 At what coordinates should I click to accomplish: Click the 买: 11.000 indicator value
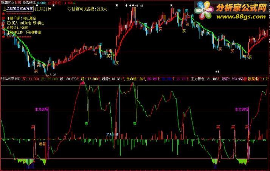tap(31, 79)
